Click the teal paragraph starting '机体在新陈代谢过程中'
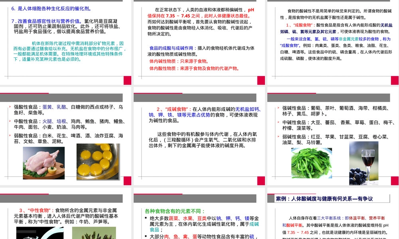399x239 pixels. tap(69, 51)
